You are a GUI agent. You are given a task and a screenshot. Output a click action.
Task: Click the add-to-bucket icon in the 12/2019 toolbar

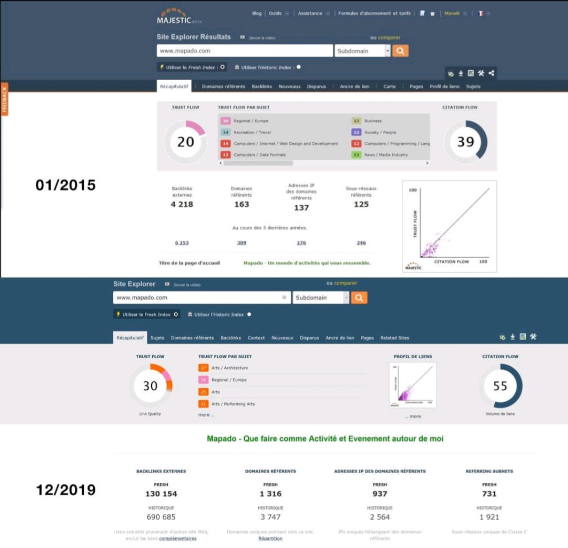pyautogui.click(x=502, y=337)
